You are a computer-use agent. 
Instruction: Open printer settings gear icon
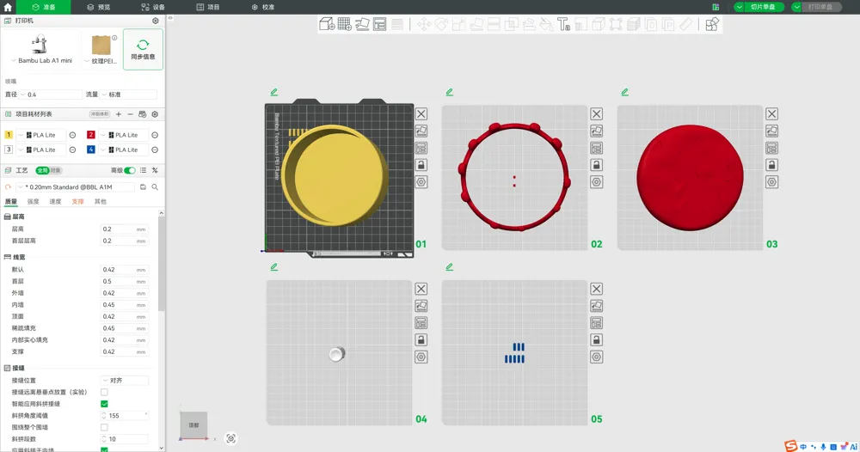(155, 21)
